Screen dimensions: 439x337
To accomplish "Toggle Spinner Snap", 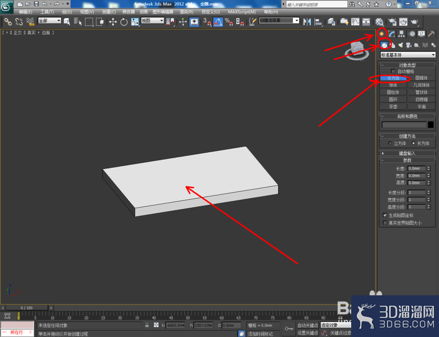I will [x=240, y=22].
